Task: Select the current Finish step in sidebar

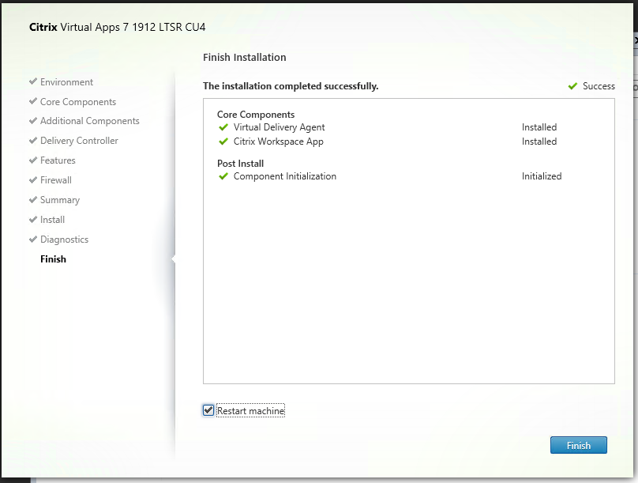Action: tap(53, 259)
